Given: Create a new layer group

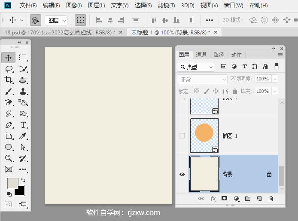Looking at the screenshot, I should 248,199.
